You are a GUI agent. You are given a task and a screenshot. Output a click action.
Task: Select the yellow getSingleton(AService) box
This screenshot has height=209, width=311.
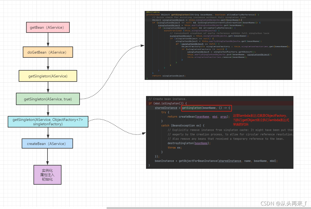[48, 76]
